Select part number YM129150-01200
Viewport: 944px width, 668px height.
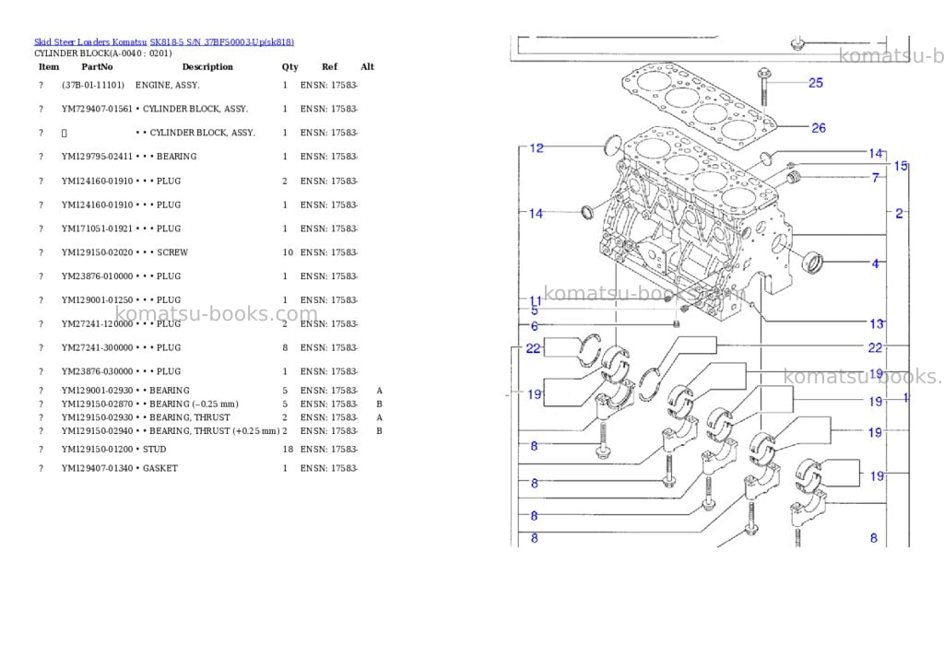[x=97, y=449]
